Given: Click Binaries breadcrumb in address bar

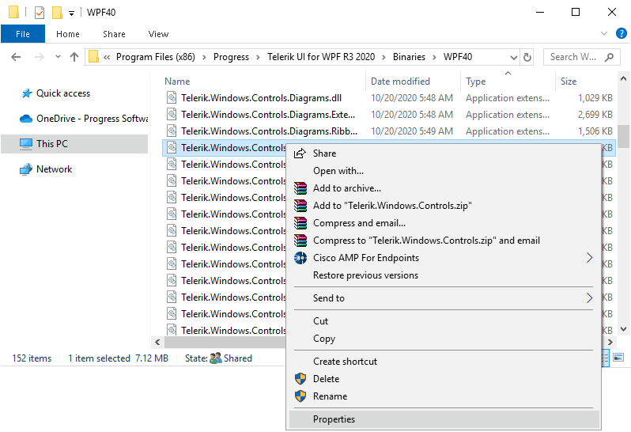Looking at the screenshot, I should click(409, 57).
